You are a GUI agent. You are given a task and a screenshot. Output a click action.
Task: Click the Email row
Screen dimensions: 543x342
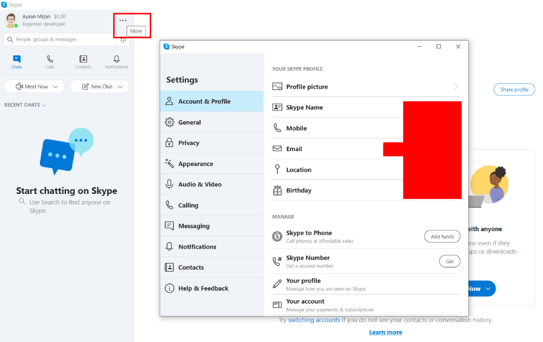pyautogui.click(x=366, y=149)
